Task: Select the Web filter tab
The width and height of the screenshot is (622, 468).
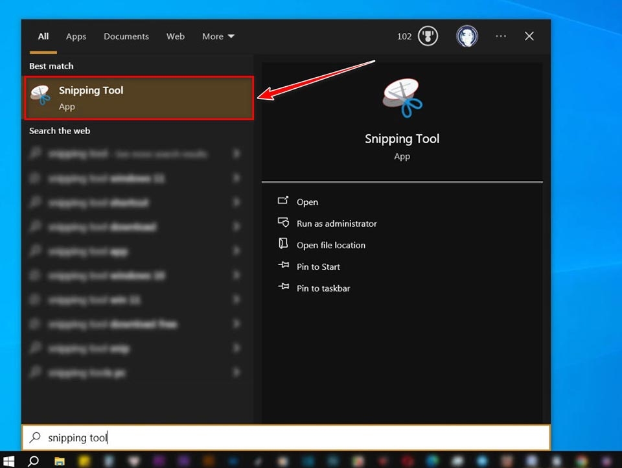Action: pos(176,36)
